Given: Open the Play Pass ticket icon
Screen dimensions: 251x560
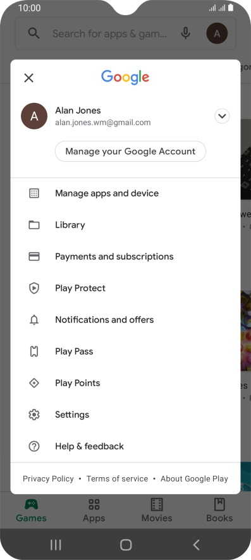Looking at the screenshot, I should click(x=34, y=351).
